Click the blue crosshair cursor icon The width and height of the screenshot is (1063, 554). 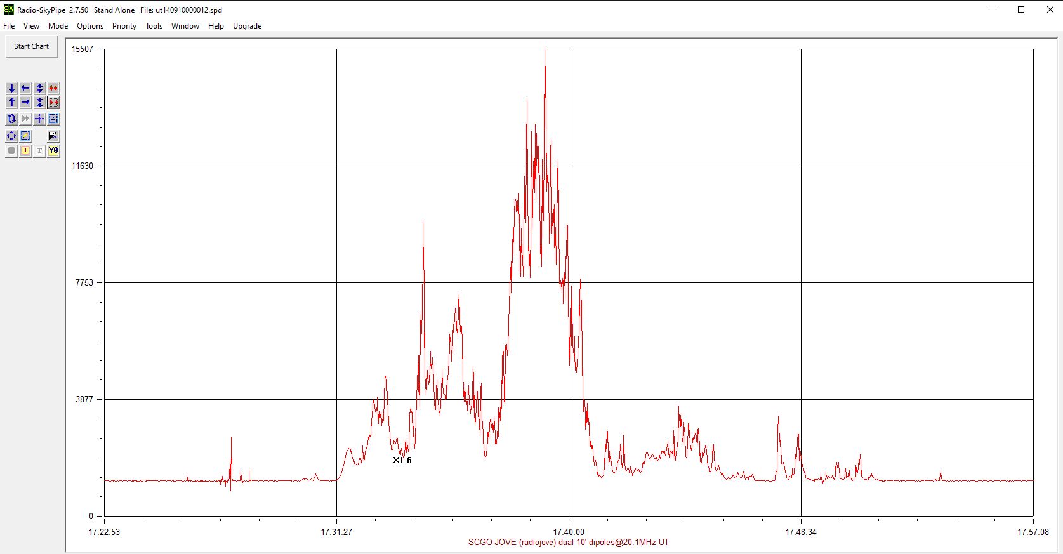[x=39, y=119]
